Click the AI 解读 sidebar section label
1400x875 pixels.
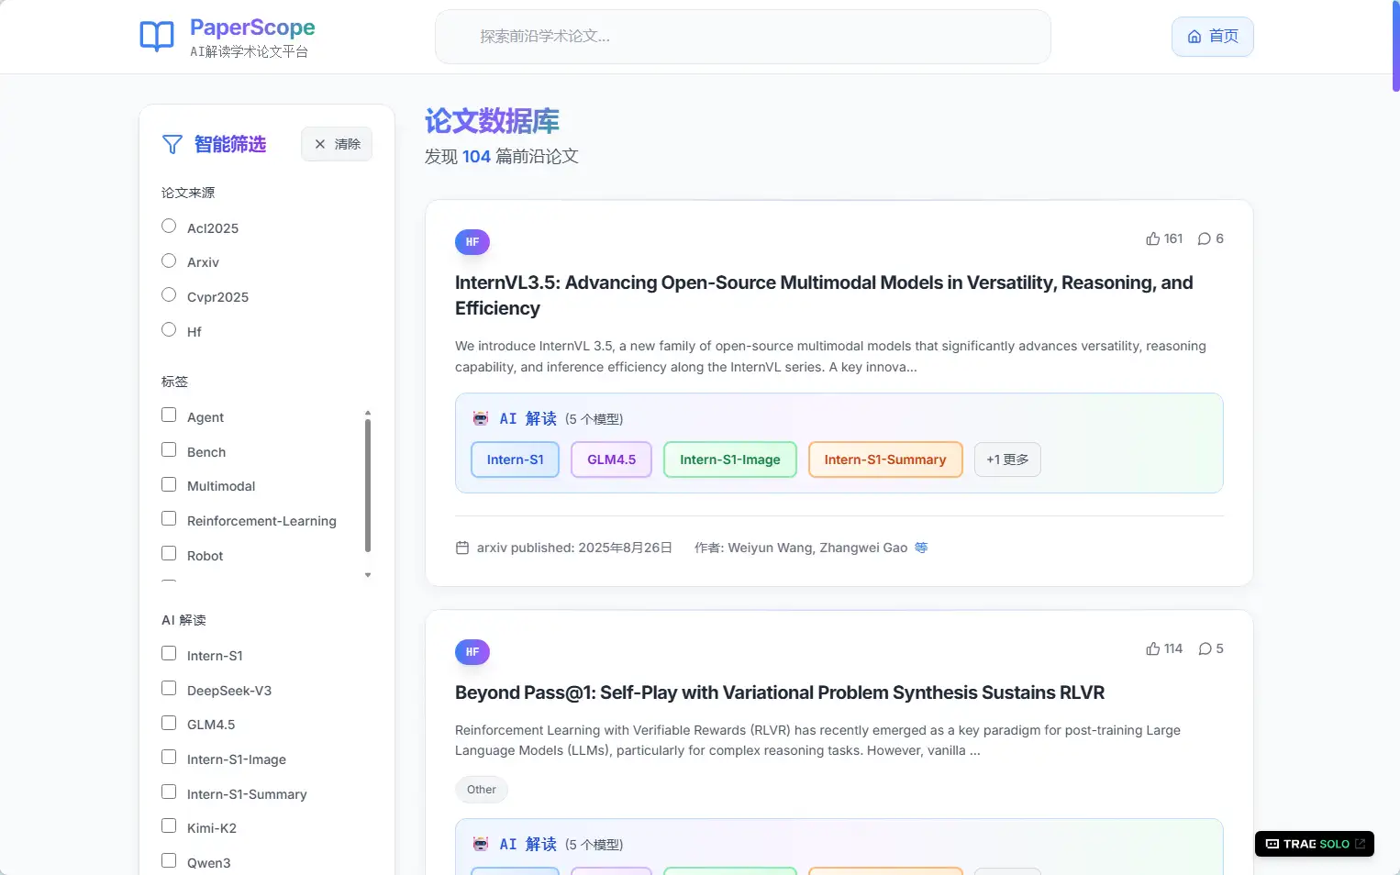pos(183,620)
